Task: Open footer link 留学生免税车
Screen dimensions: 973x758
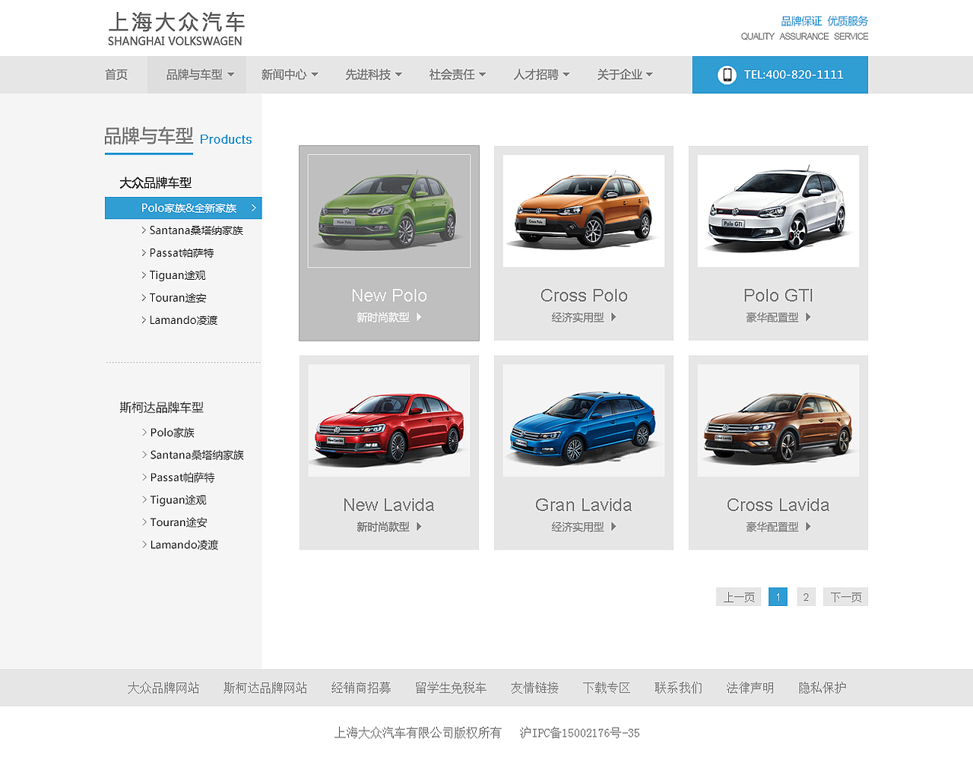Action: pyautogui.click(x=451, y=688)
